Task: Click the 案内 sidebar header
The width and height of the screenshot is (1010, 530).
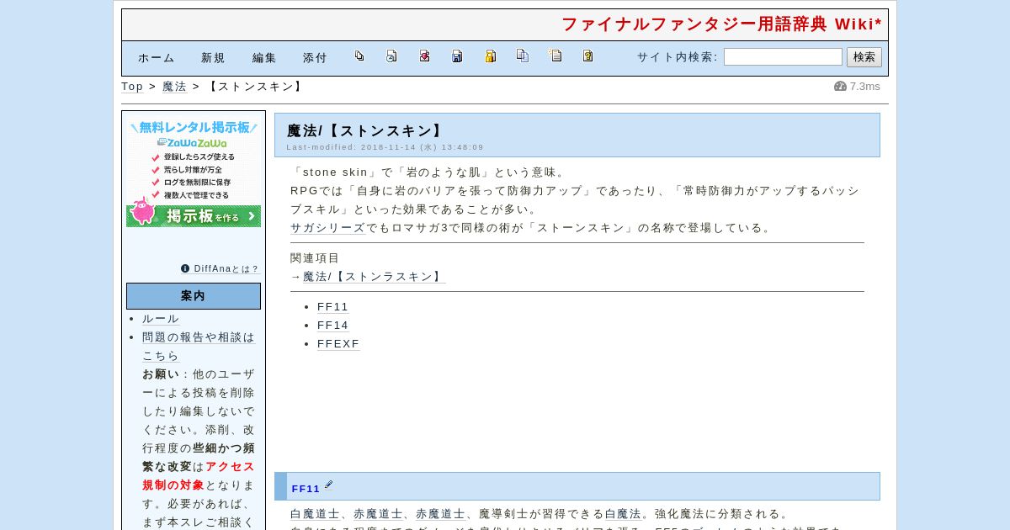Action: pyautogui.click(x=194, y=296)
